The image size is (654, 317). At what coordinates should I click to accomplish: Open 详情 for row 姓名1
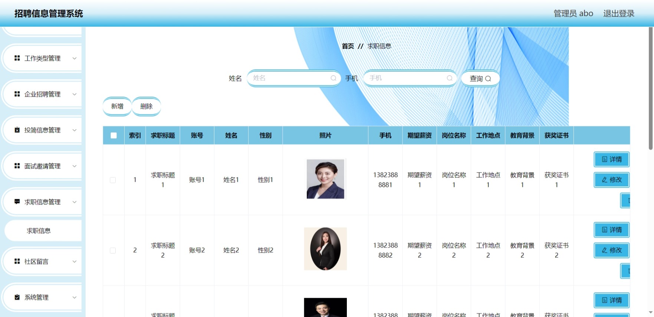611,159
